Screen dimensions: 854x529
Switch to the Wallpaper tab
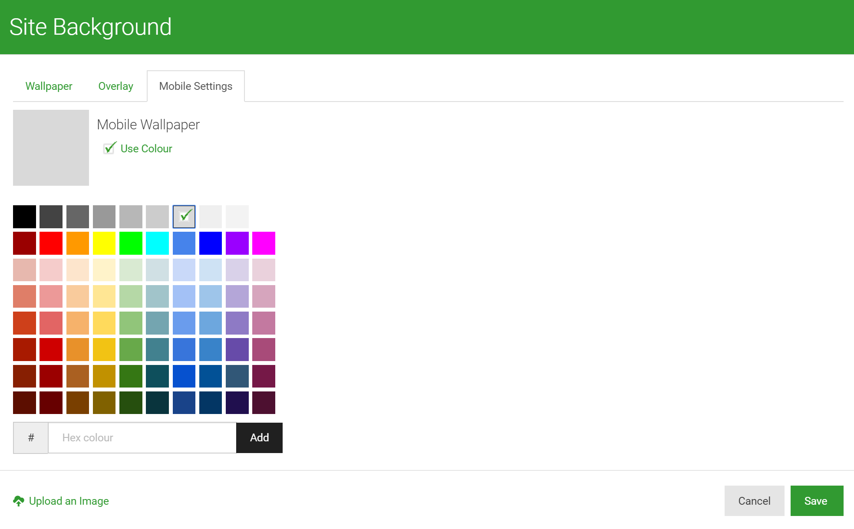[49, 86]
